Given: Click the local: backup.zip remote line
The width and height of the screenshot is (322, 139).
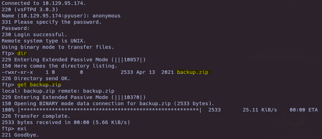Looking at the screenshot, I should (58, 91).
